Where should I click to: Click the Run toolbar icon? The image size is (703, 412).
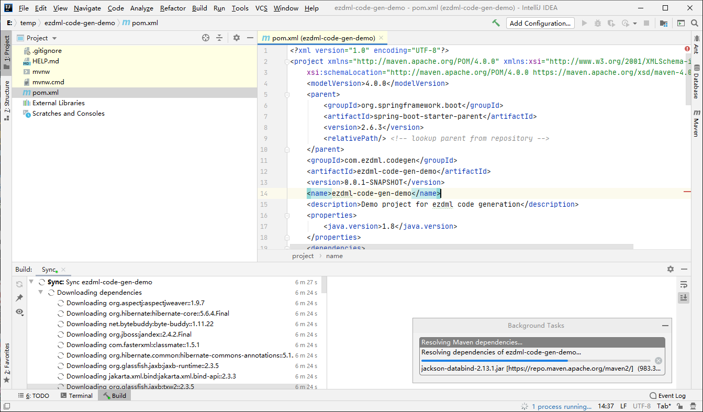[585, 23]
